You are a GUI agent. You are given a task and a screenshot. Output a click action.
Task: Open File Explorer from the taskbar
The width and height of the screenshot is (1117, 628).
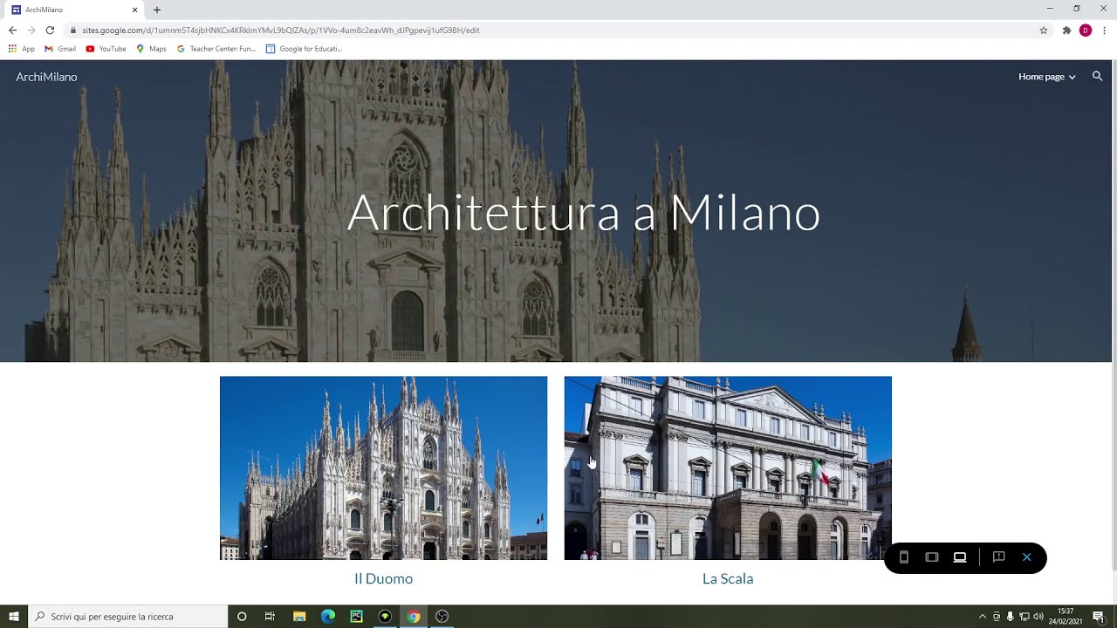pyautogui.click(x=298, y=617)
